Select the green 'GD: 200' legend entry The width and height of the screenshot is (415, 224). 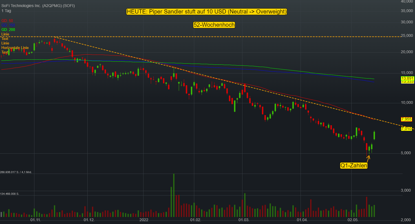click(8, 30)
